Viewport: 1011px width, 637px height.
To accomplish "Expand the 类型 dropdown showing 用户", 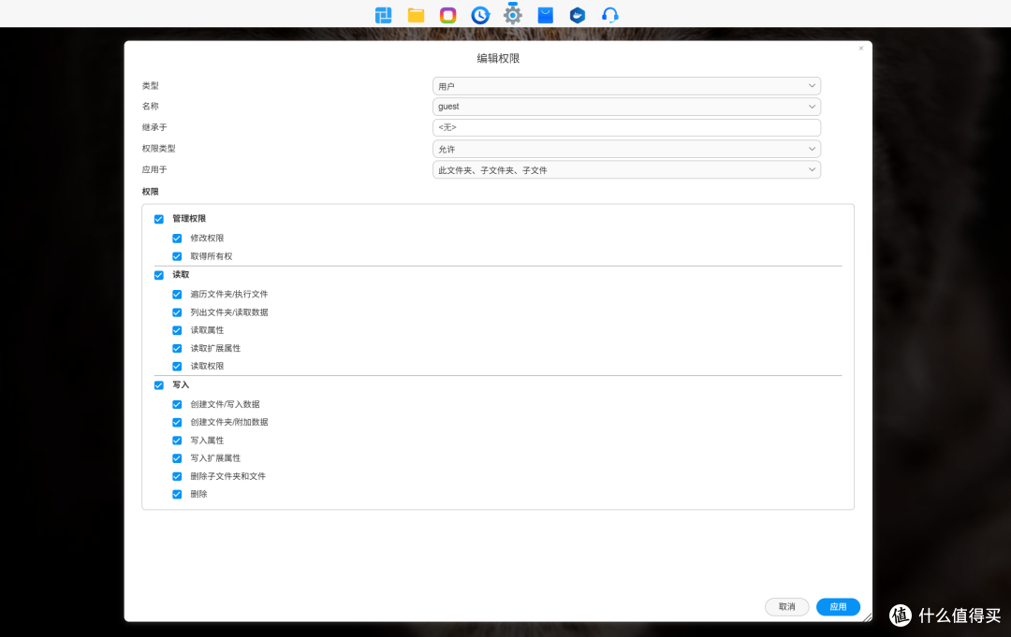I will 626,85.
